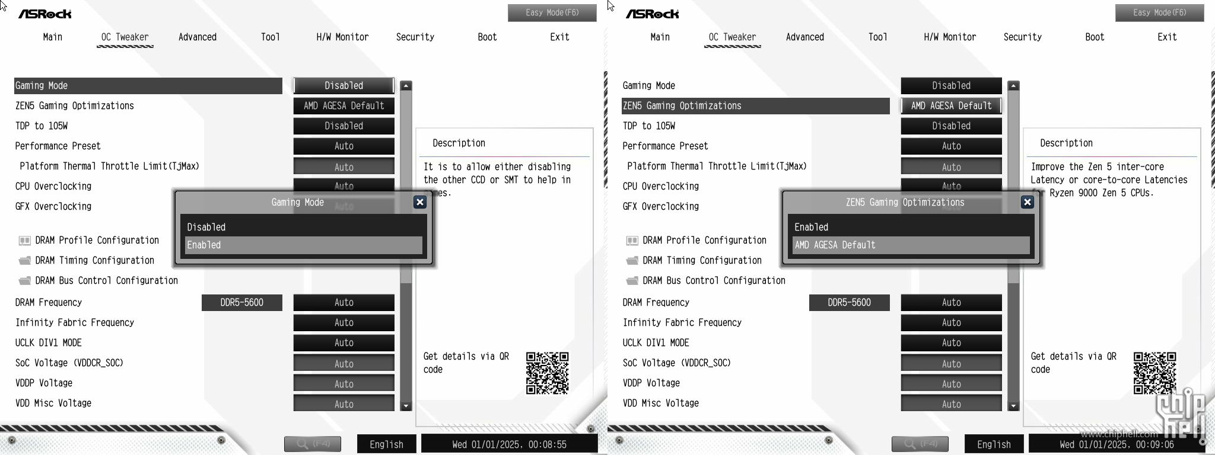Switch to Advanced tab on left screen
Viewport: 1215px width, 455px height.
pyautogui.click(x=198, y=37)
